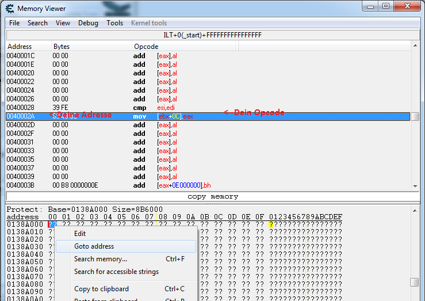This screenshot has width=425, height=301.
Task: Choose Edit from the context menu
Action: [80, 234]
